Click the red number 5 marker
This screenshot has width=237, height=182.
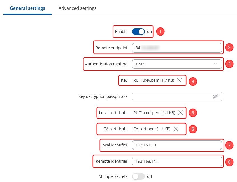point(193,113)
